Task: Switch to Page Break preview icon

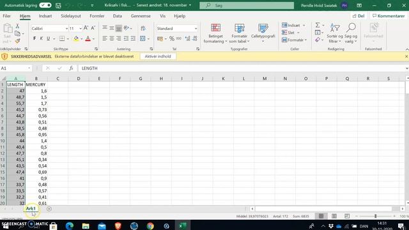Action: [346, 216]
